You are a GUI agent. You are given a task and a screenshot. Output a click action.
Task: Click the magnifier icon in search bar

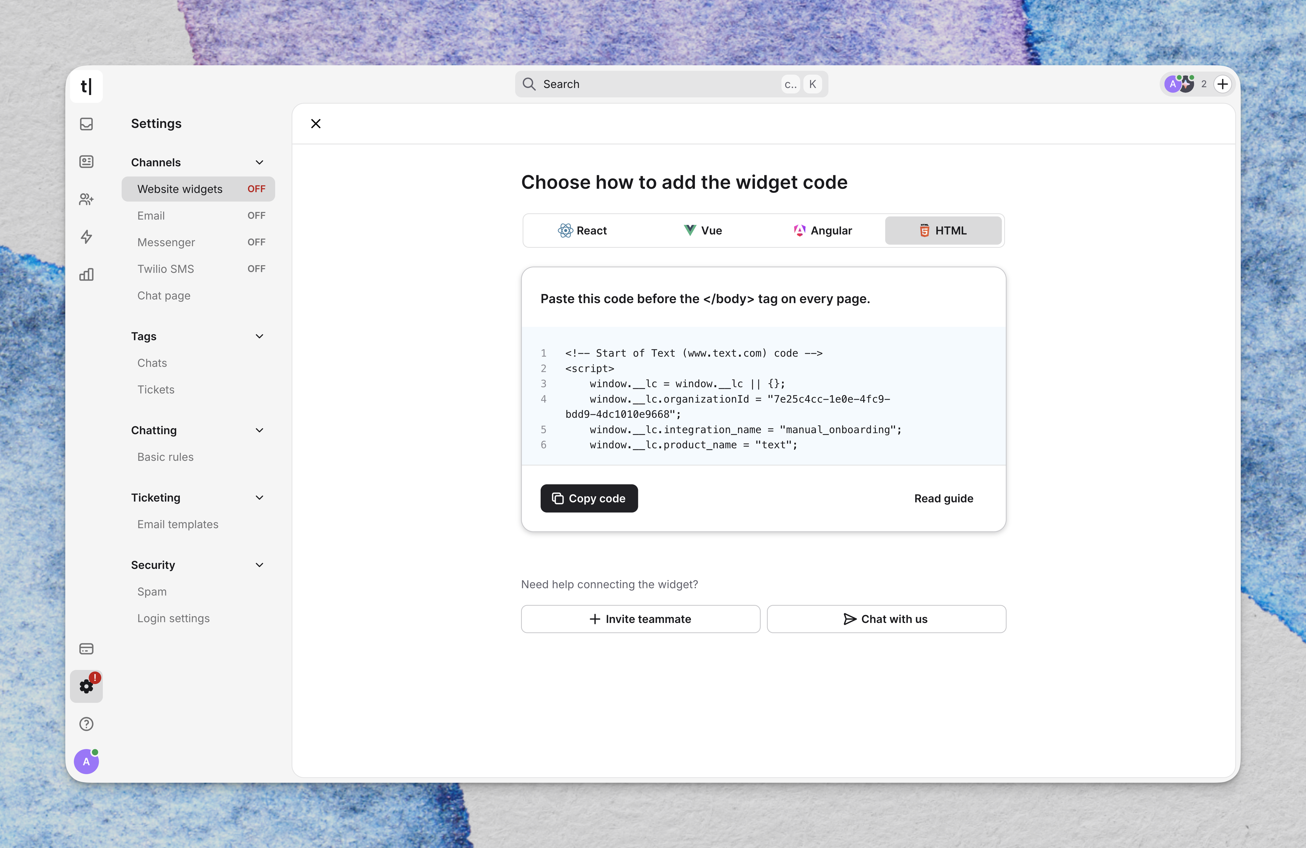pyautogui.click(x=529, y=84)
